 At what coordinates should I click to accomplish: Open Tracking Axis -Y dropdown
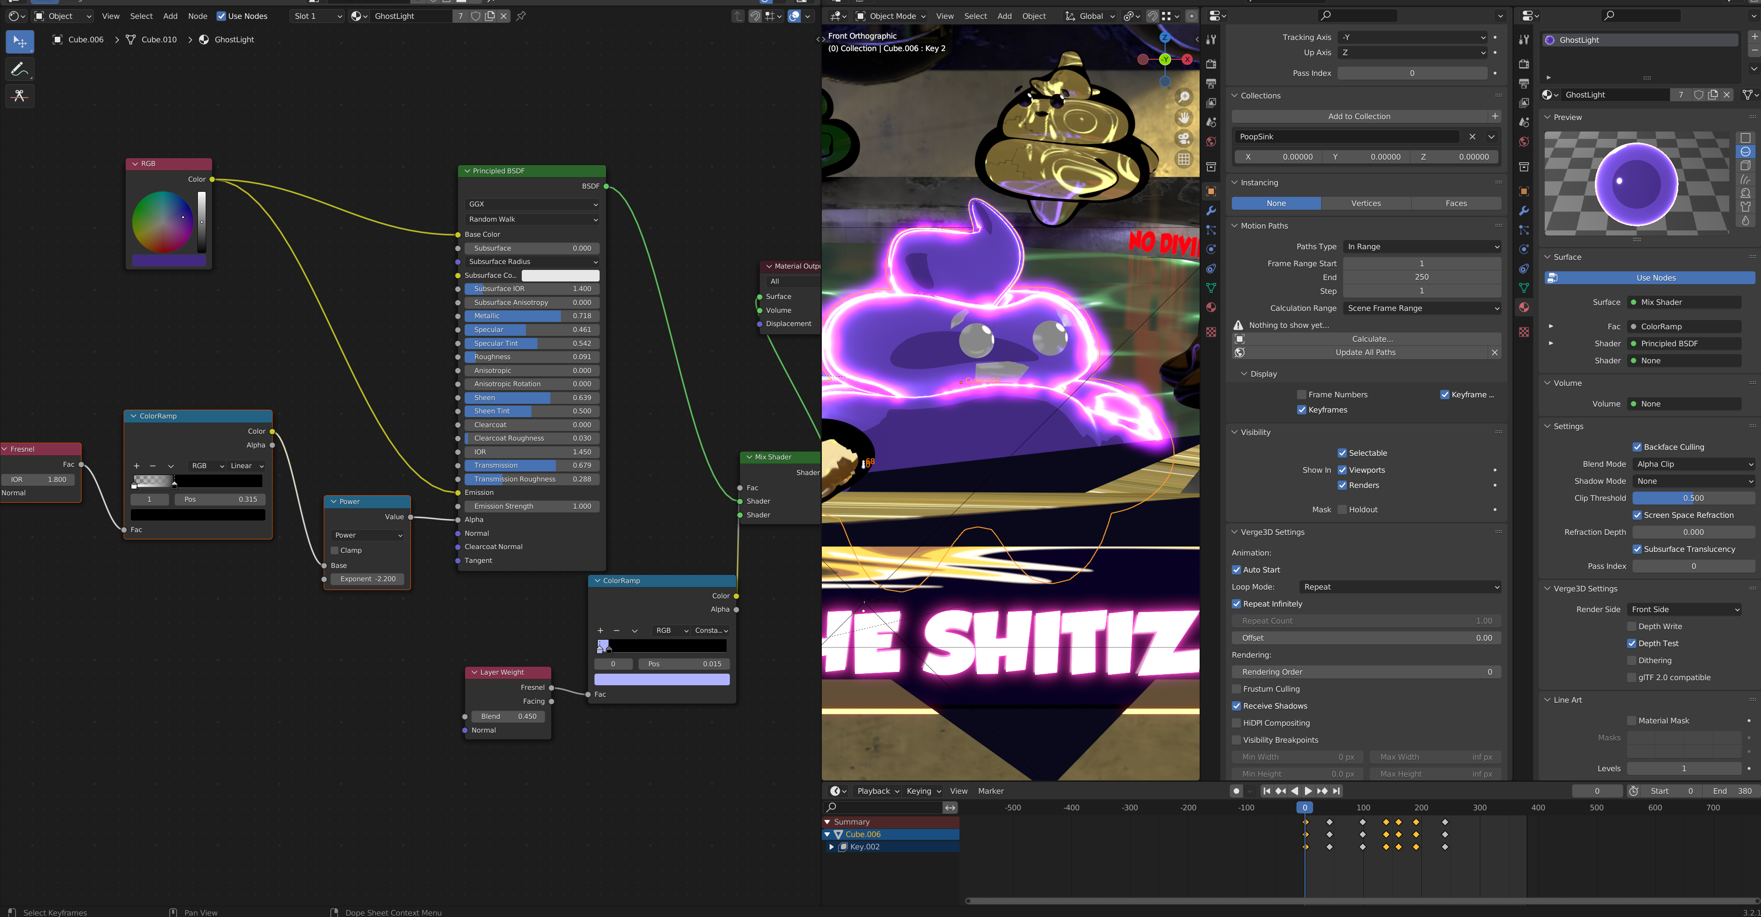1412,38
